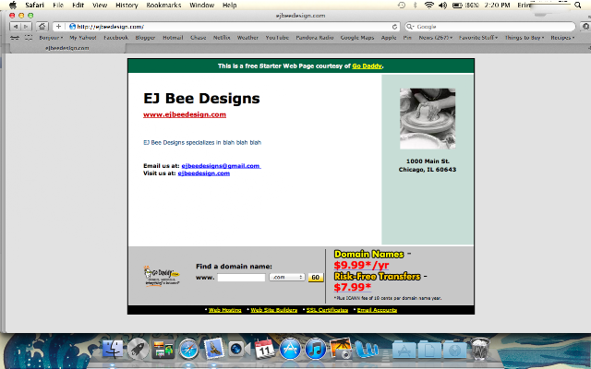Open Mail stamp icon in dock

[213, 349]
